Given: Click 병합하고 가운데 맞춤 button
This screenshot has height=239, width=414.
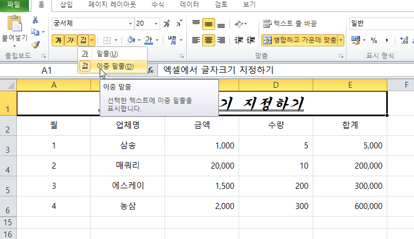Looking at the screenshot, I should coord(300,40).
